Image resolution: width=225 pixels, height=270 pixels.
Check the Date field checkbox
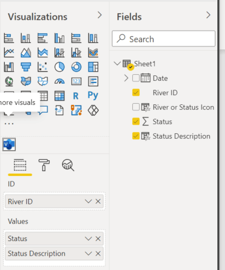click(136, 78)
